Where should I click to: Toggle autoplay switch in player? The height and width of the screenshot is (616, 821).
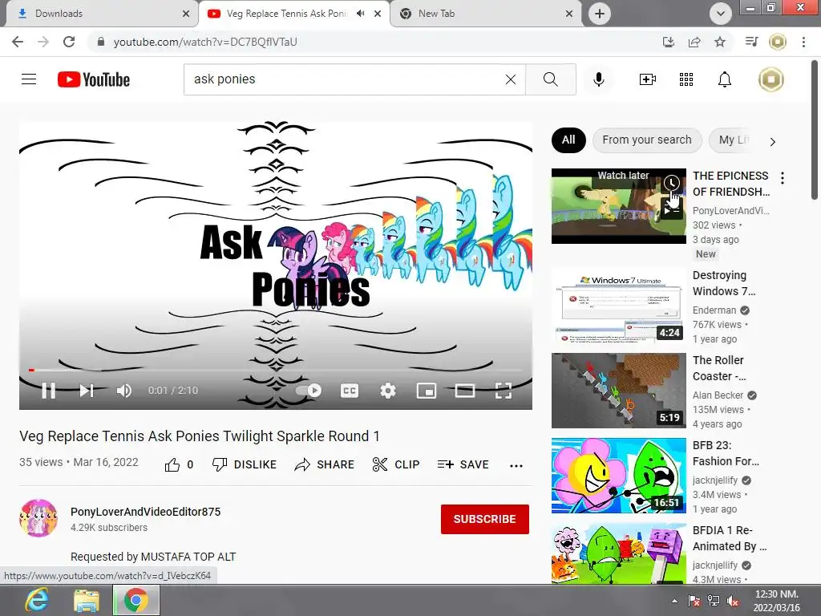click(x=309, y=391)
